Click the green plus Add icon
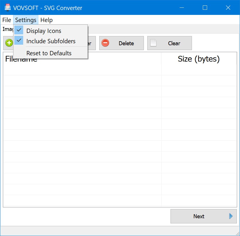Image resolution: width=240 pixels, height=236 pixels. [9, 43]
